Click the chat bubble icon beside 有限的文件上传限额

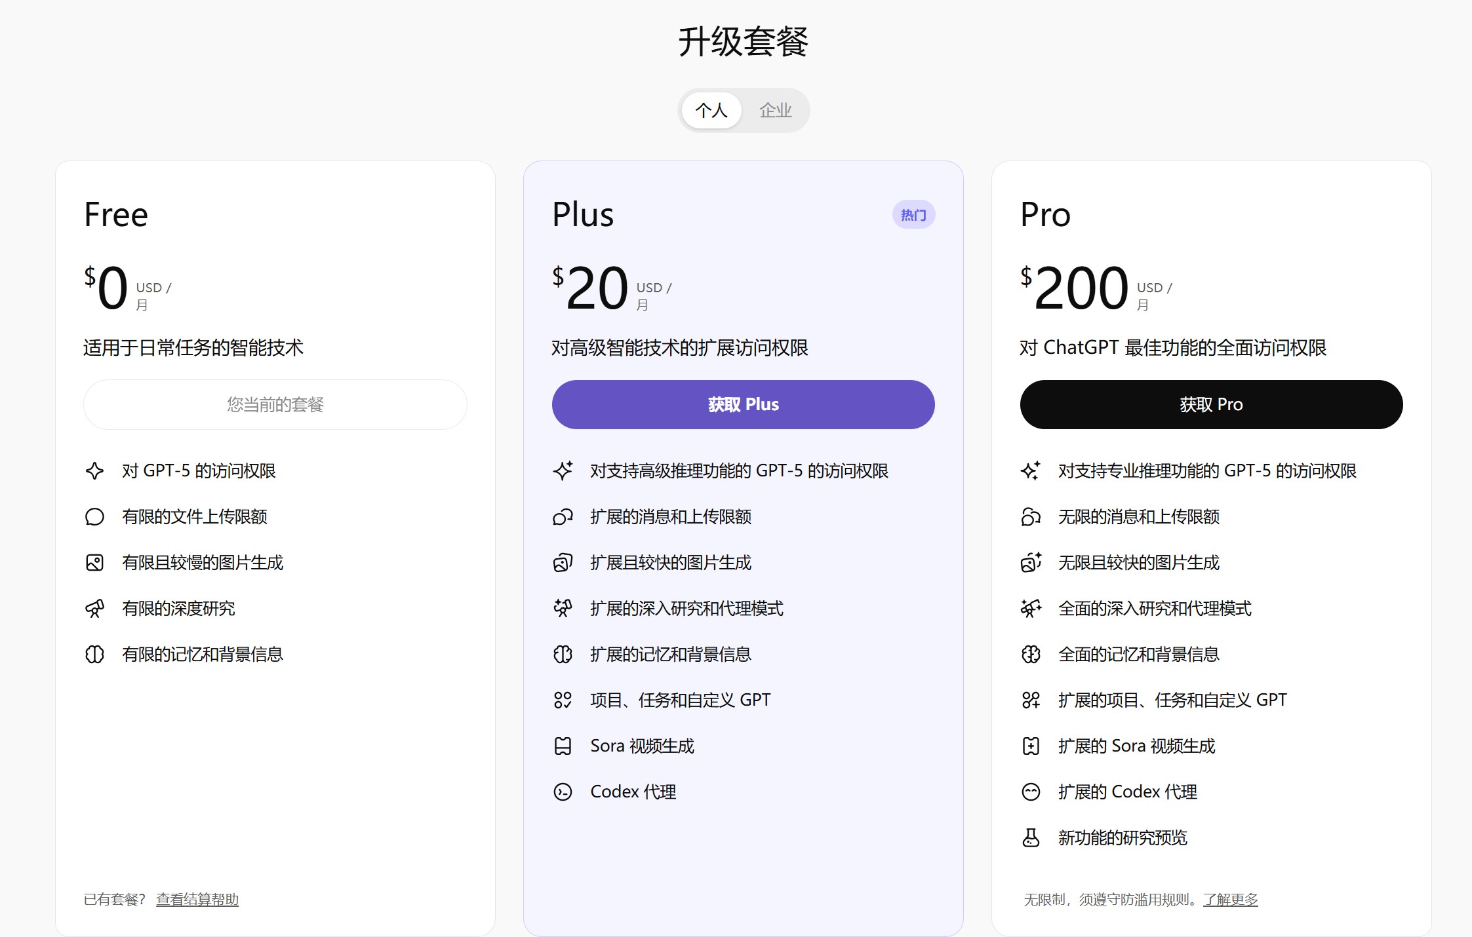click(94, 516)
